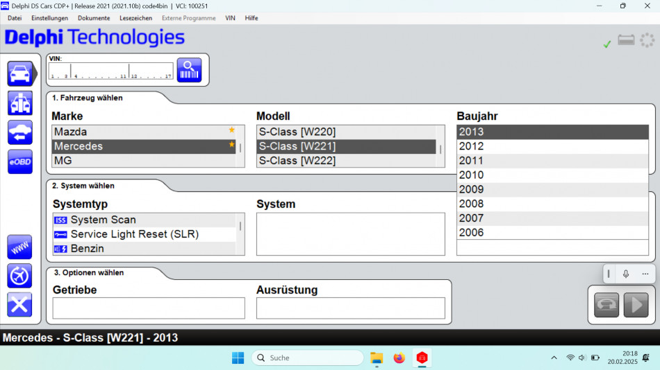Select Baujahr 2013
The image size is (660, 370).
(x=553, y=132)
